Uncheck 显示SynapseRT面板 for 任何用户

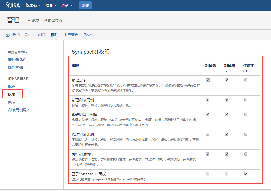coord(246,174)
